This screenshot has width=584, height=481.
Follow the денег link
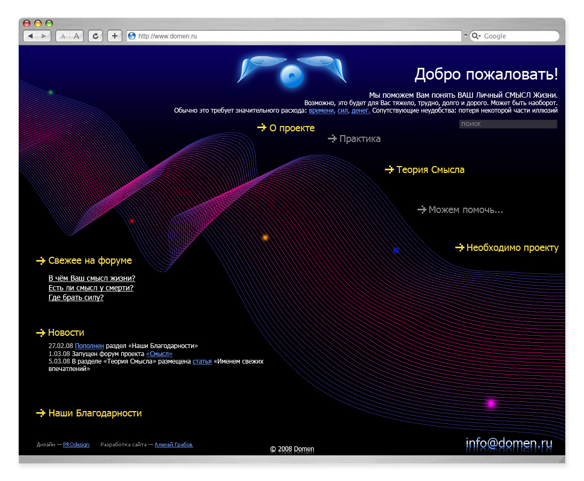point(361,111)
